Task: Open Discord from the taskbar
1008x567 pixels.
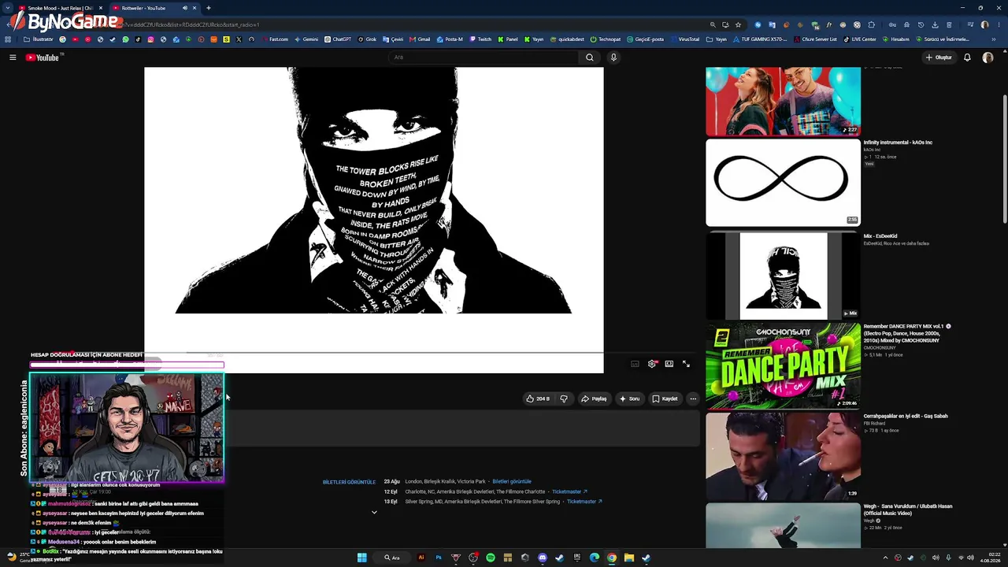Action: [x=543, y=558]
